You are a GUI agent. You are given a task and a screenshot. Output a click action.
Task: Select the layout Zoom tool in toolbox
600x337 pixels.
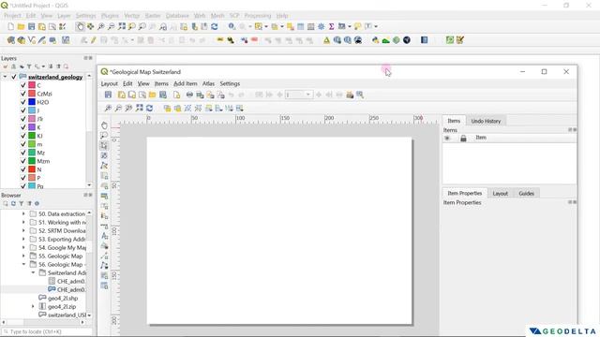104,135
